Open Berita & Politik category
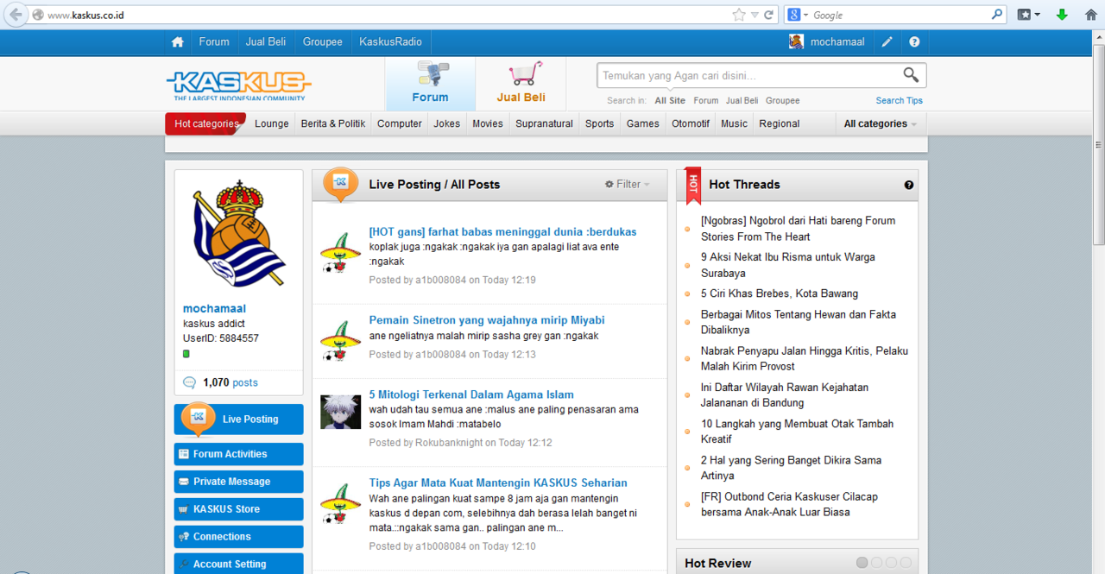Screen dimensions: 1105x574 click(333, 123)
